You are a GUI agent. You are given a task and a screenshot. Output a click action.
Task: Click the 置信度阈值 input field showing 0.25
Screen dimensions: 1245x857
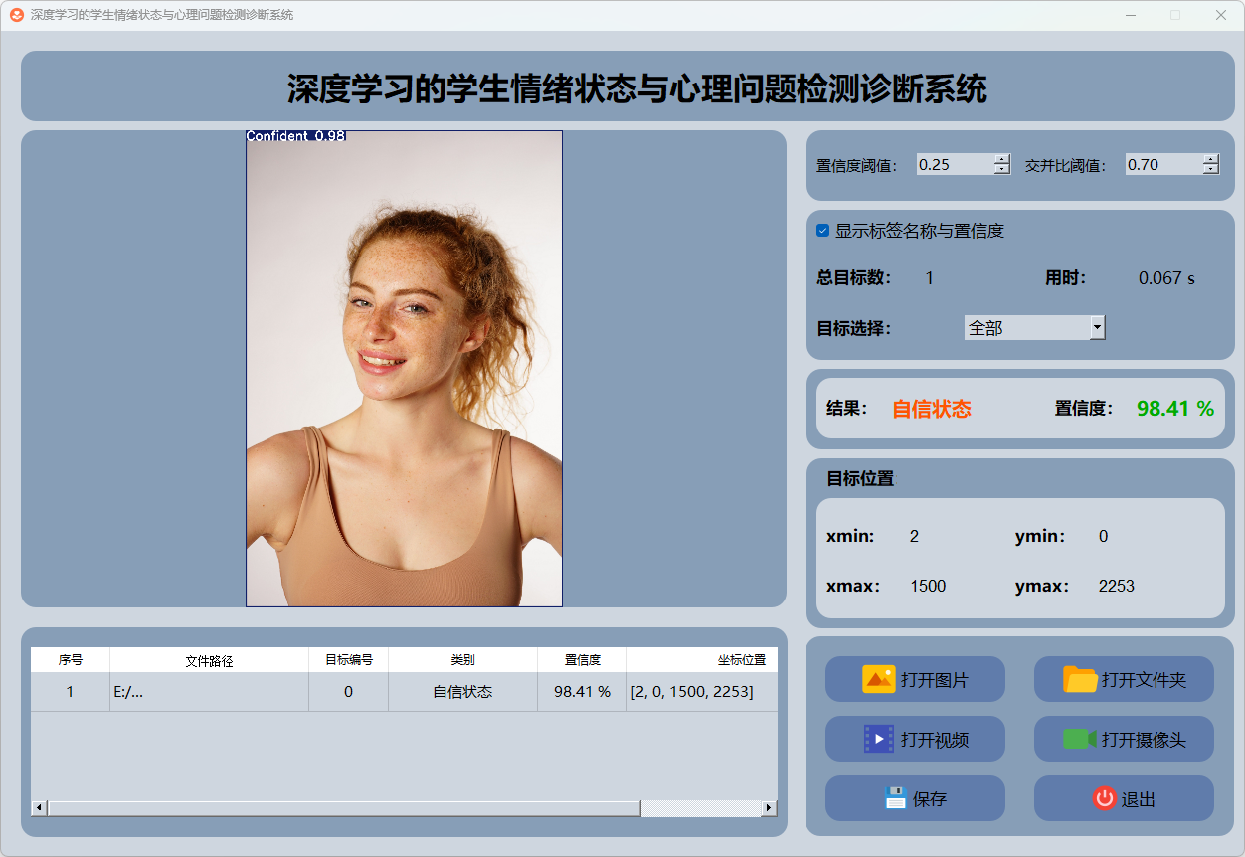[x=954, y=165]
